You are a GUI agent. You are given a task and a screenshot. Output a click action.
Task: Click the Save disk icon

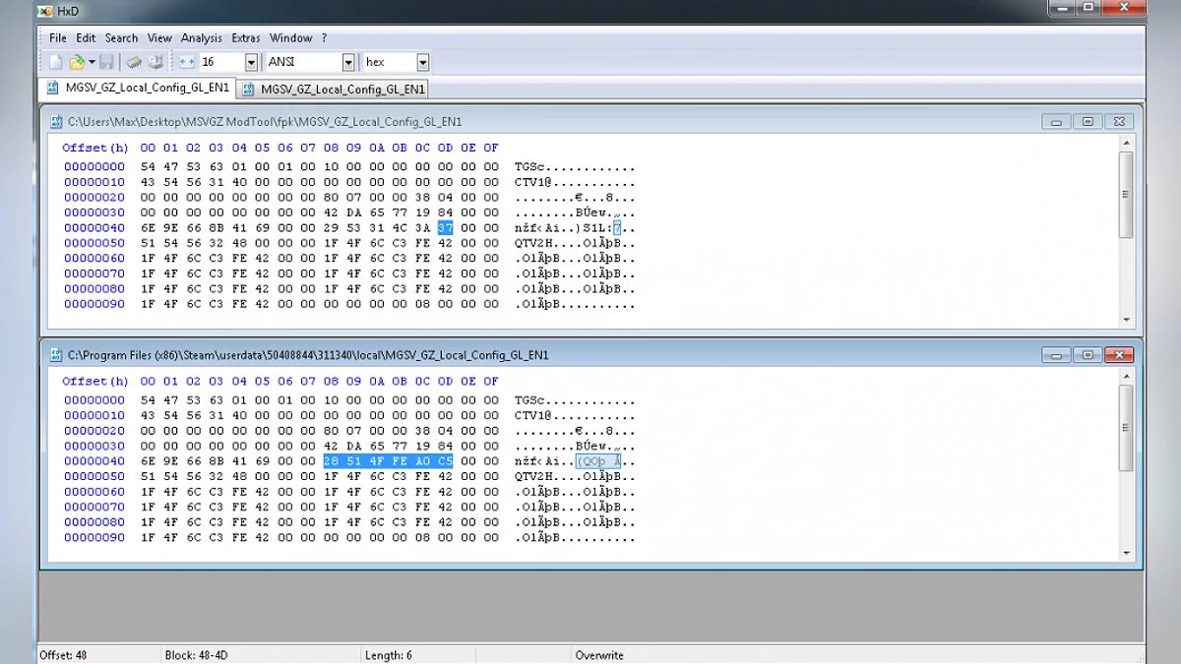(x=106, y=62)
